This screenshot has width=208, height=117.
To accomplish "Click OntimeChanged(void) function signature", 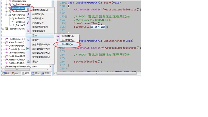I will point(118,41).
